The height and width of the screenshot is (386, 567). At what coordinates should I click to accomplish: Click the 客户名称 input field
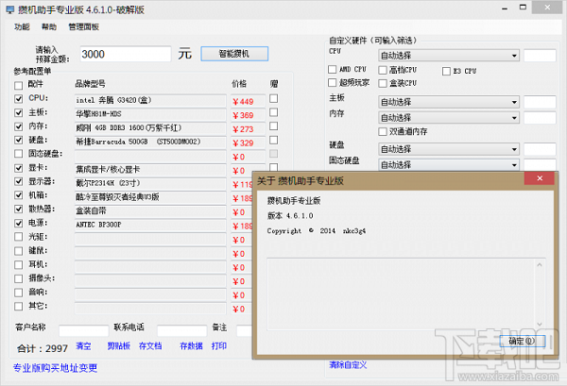click(83, 330)
